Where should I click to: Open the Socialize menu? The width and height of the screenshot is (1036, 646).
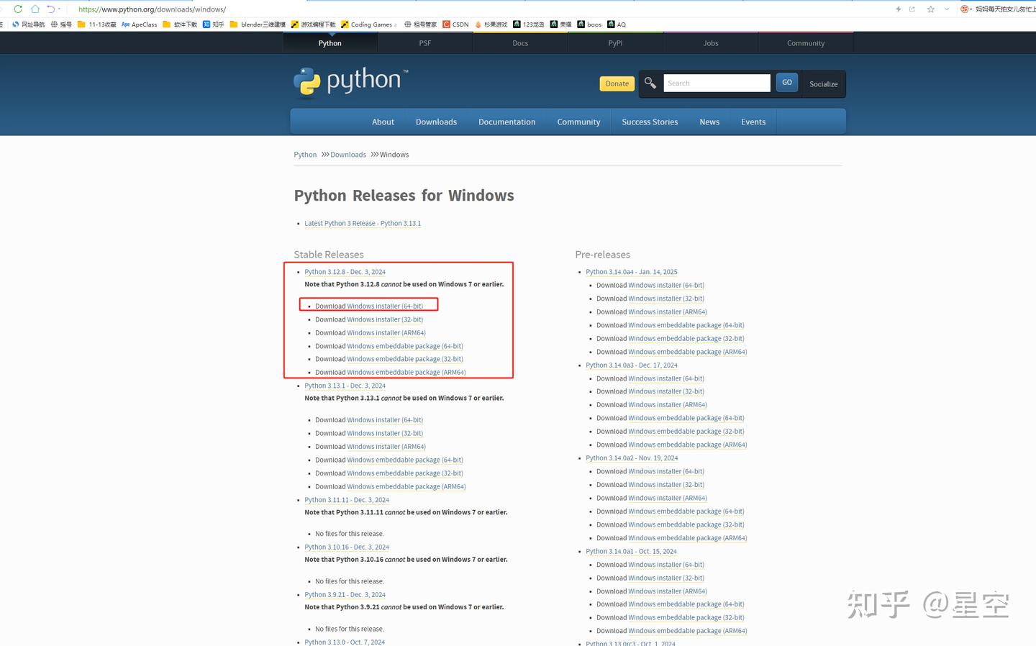[824, 84]
